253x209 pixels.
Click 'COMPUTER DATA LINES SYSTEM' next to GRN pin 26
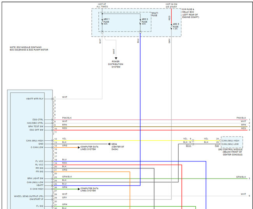click(x=90, y=190)
